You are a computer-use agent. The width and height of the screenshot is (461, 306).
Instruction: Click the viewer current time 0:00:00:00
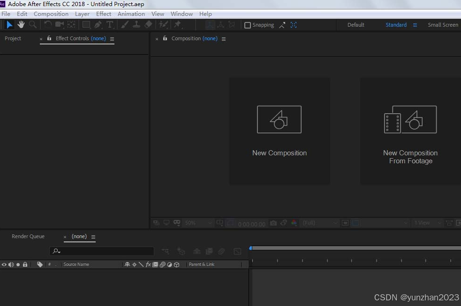tap(252, 225)
